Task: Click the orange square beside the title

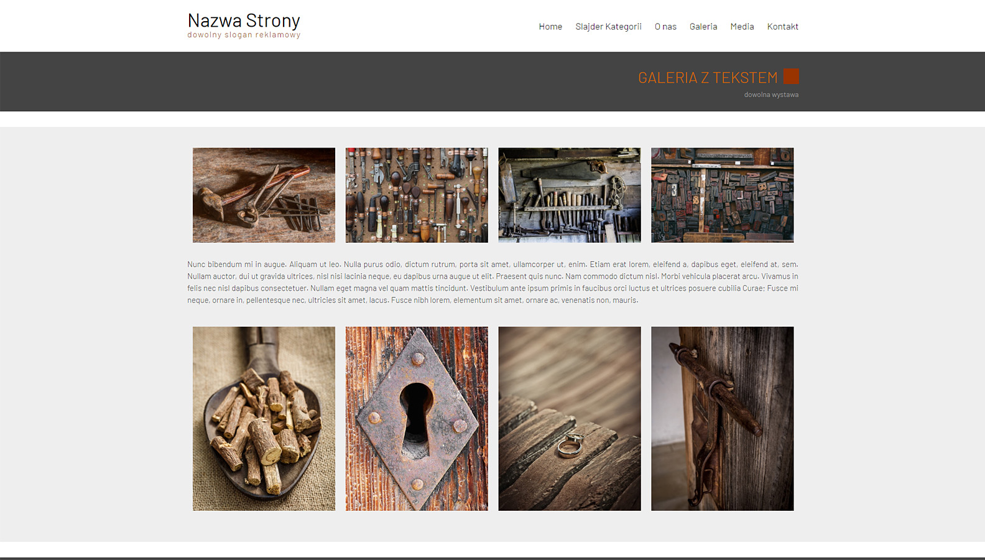Action: coord(791,77)
